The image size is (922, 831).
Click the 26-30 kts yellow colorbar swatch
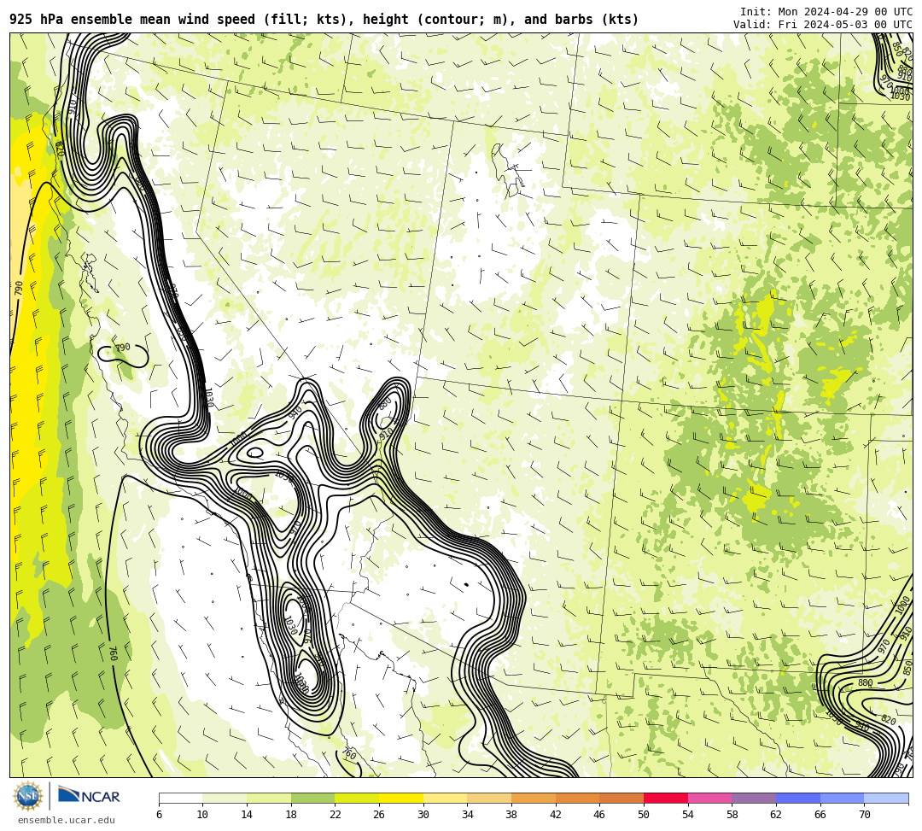[x=401, y=798]
